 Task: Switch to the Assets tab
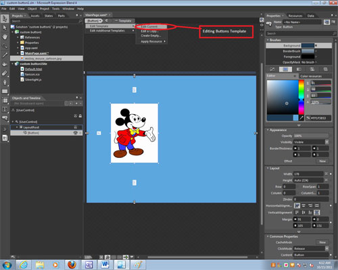point(35,16)
